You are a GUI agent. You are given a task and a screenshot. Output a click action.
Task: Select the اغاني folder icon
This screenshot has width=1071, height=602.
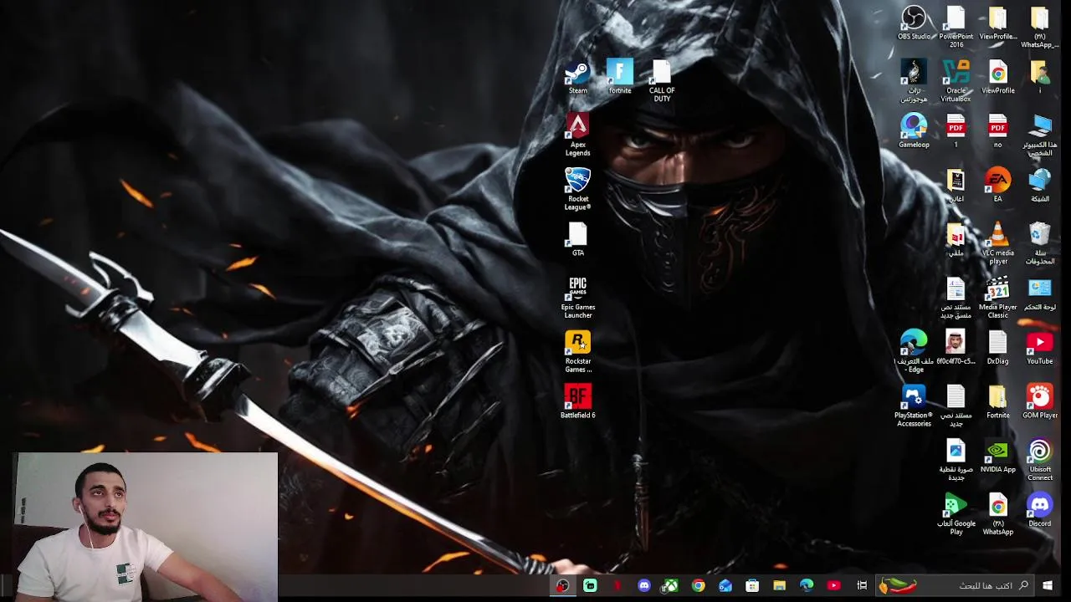click(x=956, y=186)
